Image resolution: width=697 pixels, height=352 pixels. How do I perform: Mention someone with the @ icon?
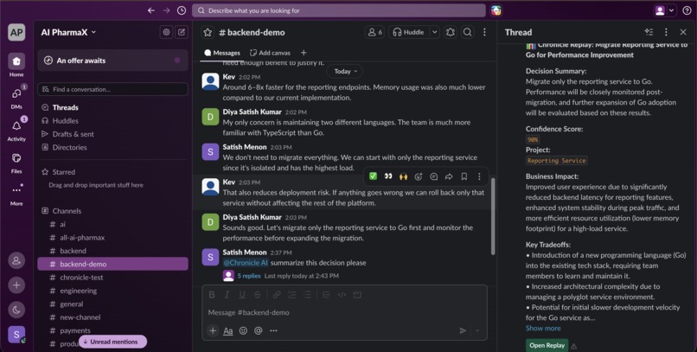pyautogui.click(x=259, y=330)
